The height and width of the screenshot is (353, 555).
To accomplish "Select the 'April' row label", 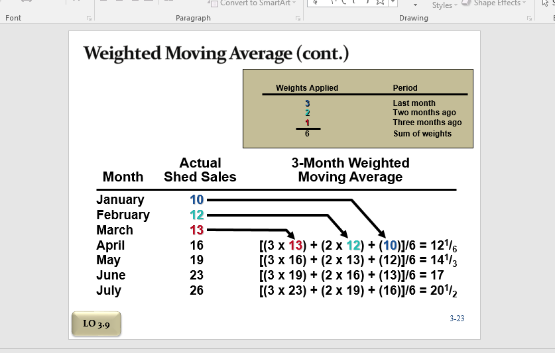I will pyautogui.click(x=111, y=246).
